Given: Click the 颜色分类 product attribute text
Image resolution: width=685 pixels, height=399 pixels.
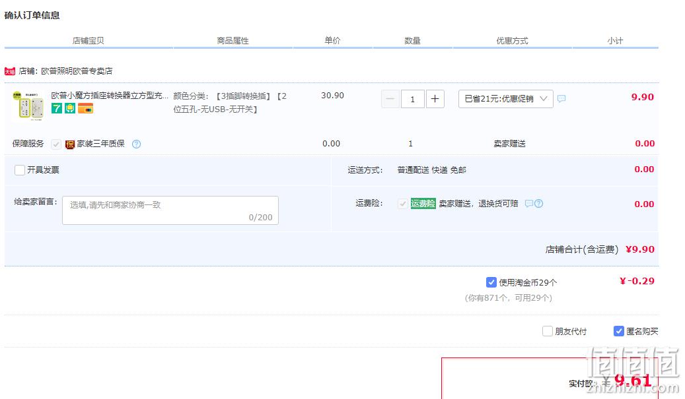Looking at the screenshot, I should click(x=230, y=102).
